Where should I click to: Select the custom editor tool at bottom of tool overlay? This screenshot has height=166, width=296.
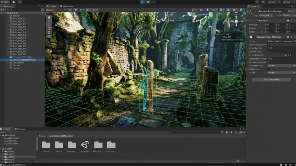point(49,36)
